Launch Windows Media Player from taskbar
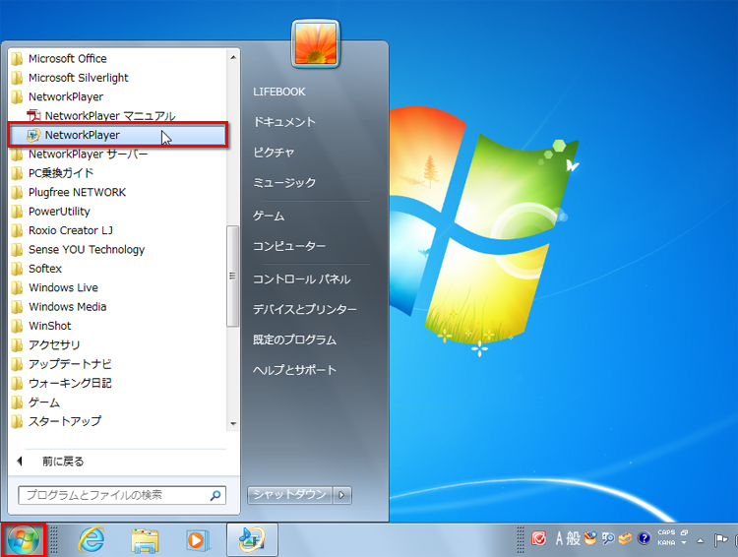Screen dimensions: 738x557 (197, 540)
